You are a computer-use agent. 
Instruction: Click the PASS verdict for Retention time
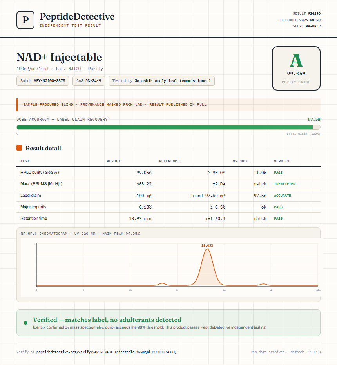tap(278, 218)
